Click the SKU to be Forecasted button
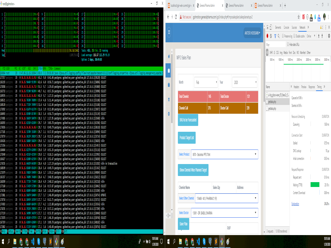 [188, 120]
